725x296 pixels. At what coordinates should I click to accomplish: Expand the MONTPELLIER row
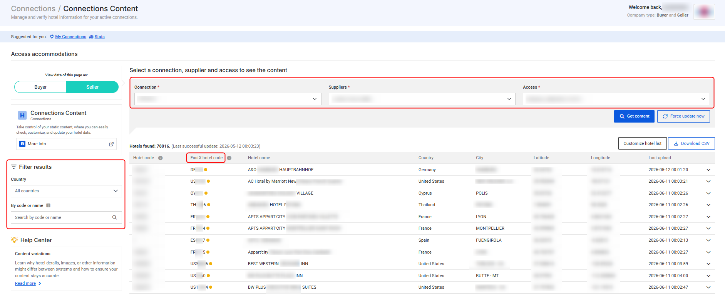pyautogui.click(x=708, y=228)
